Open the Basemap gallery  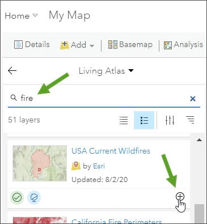click(130, 45)
